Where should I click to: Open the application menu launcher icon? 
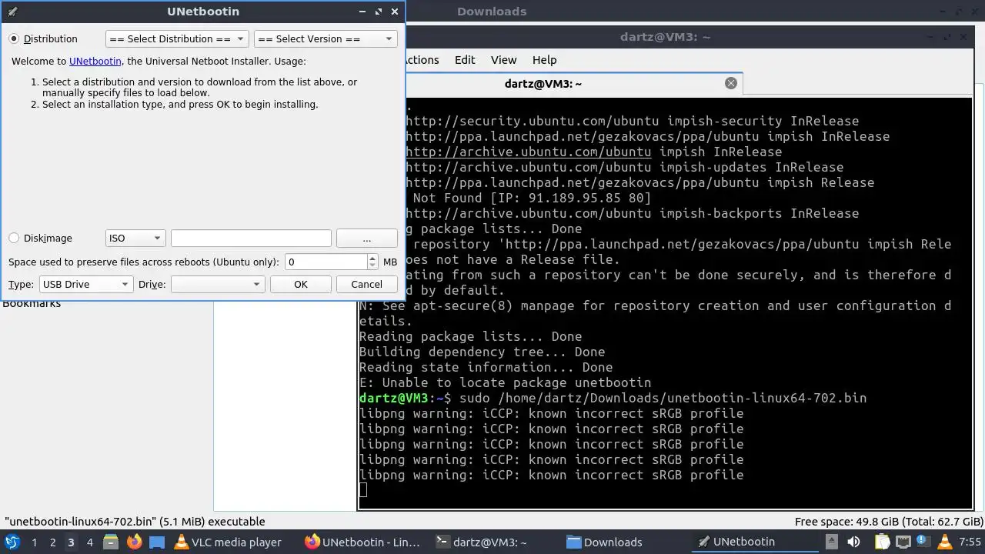click(12, 542)
